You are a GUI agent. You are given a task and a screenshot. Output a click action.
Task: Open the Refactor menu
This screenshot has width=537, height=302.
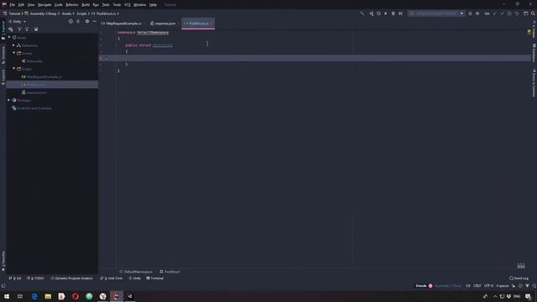coord(72,5)
